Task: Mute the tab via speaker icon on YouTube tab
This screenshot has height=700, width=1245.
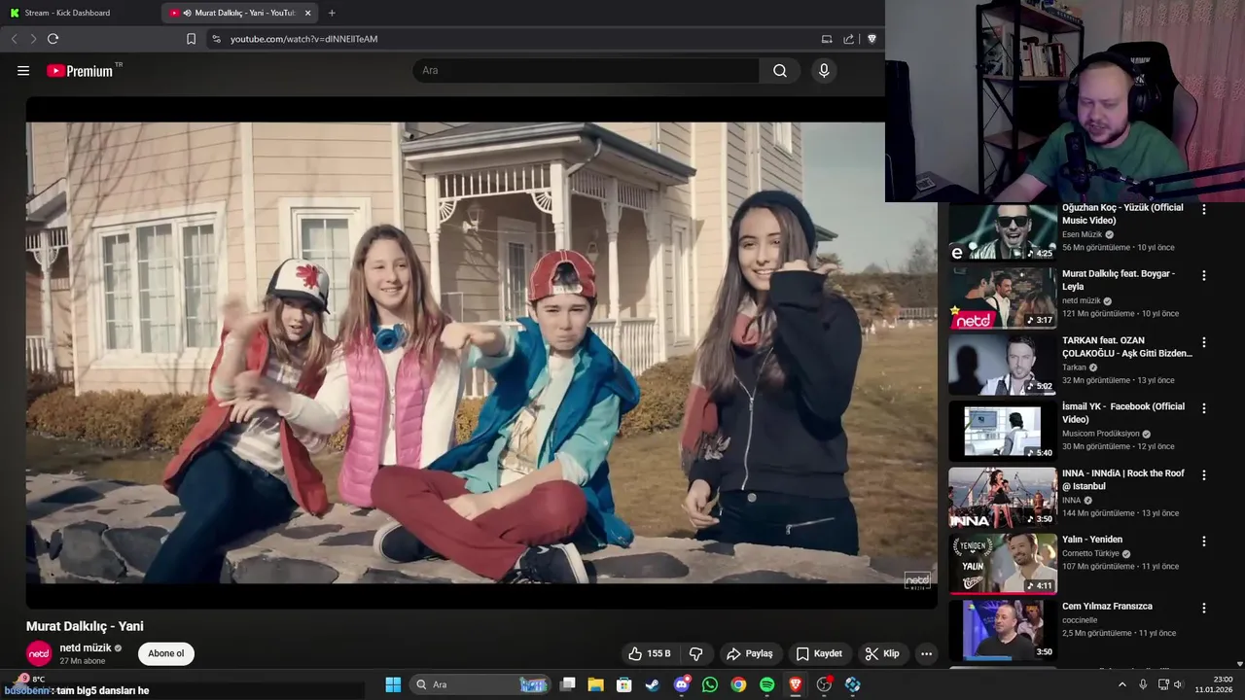Action: pyautogui.click(x=186, y=13)
